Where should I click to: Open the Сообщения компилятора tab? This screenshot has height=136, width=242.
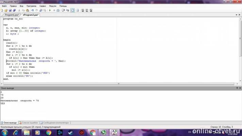(54, 123)
